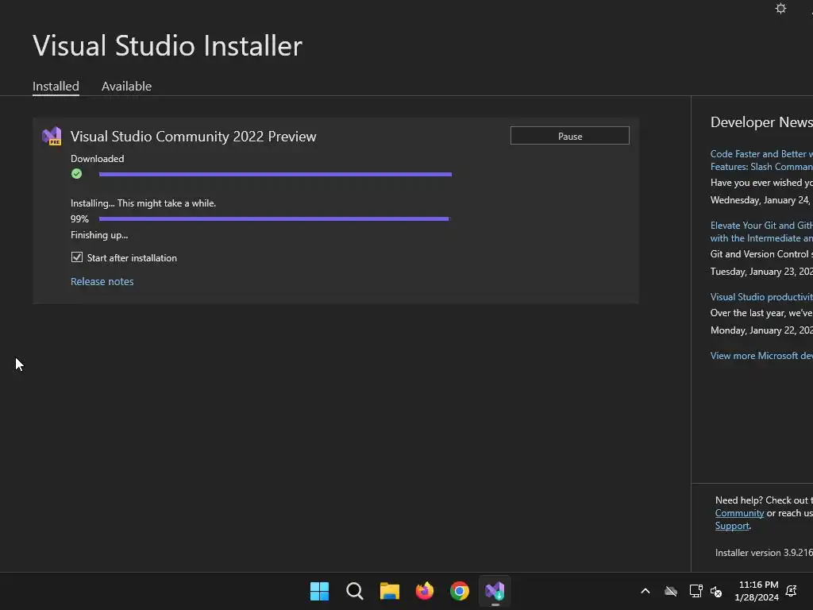Launch Google Chrome from the taskbar
The height and width of the screenshot is (610, 813).
click(460, 591)
